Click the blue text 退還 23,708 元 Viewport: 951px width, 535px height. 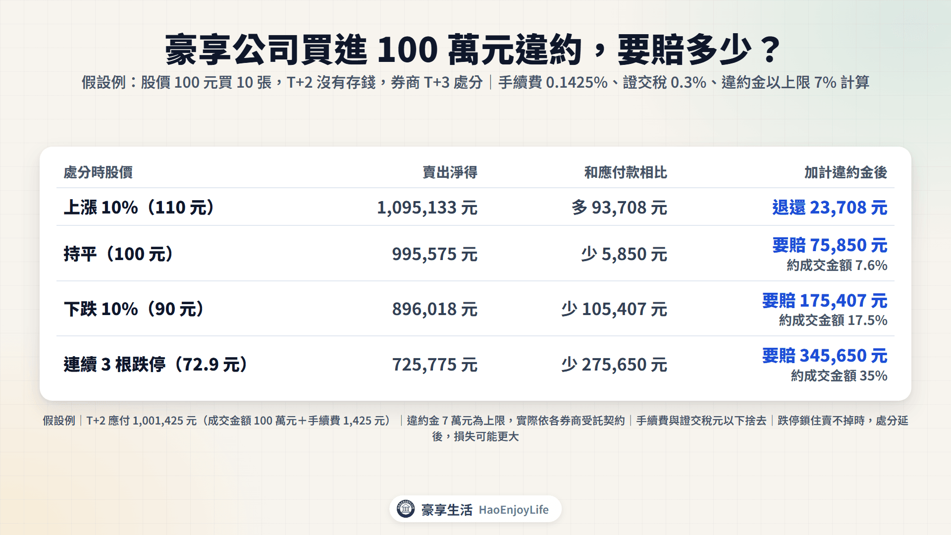pyautogui.click(x=830, y=208)
